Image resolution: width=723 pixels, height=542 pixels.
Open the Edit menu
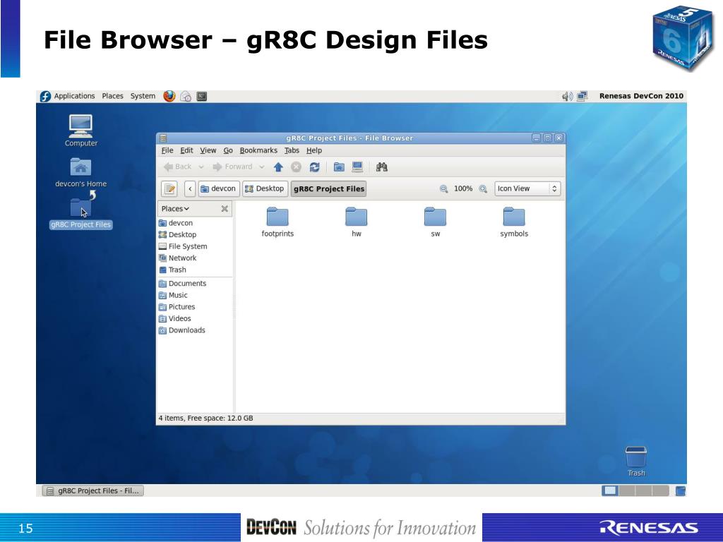[x=186, y=151]
